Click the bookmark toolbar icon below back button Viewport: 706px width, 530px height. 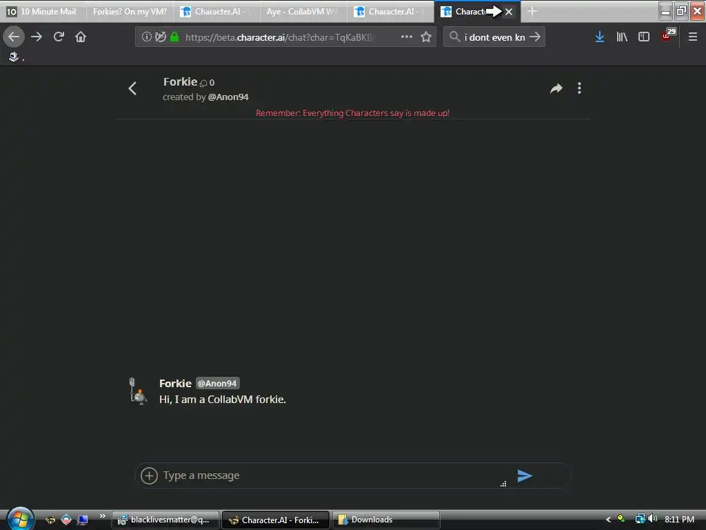[x=14, y=57]
